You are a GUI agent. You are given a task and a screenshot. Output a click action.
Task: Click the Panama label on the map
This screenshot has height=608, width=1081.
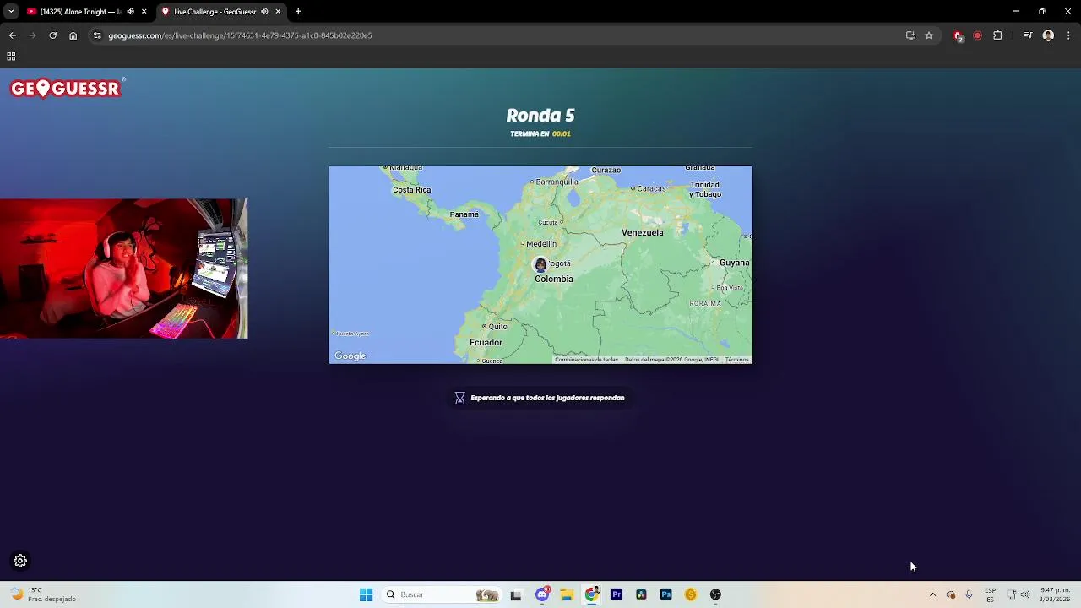[464, 214]
